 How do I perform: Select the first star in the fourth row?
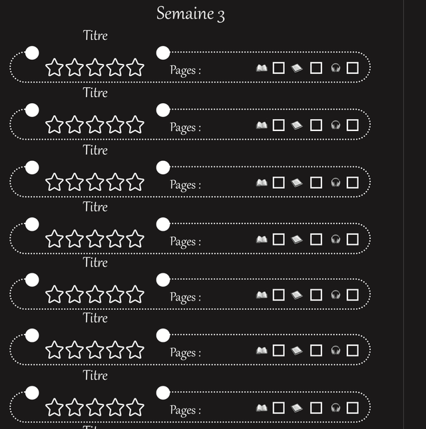55,239
